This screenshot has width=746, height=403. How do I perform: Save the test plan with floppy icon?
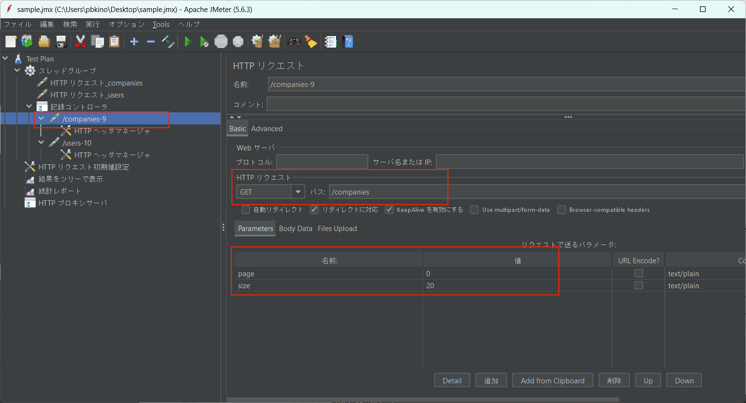click(61, 42)
